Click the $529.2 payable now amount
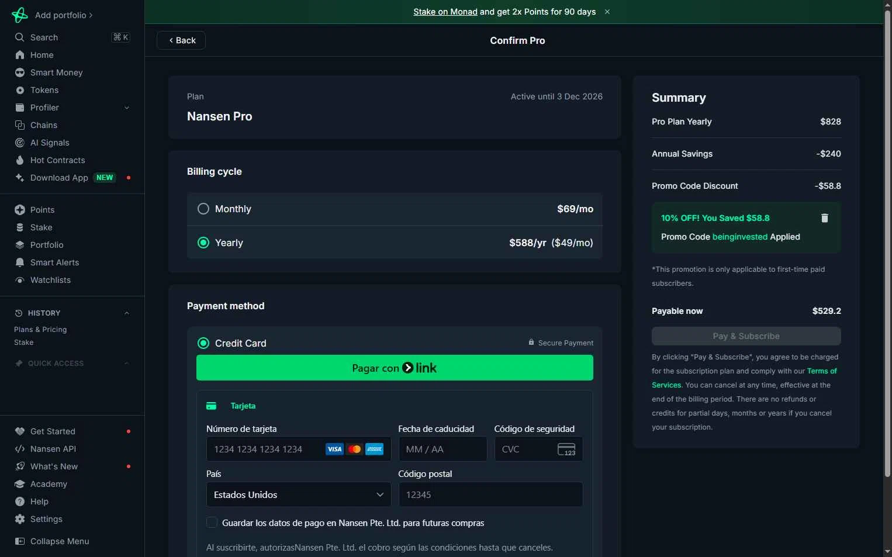 click(827, 311)
